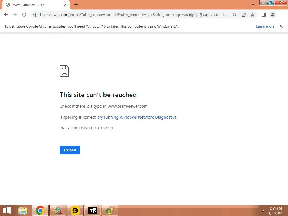288x216 pixels.
Task: Open File Explorer from the taskbar
Action: click(23, 210)
